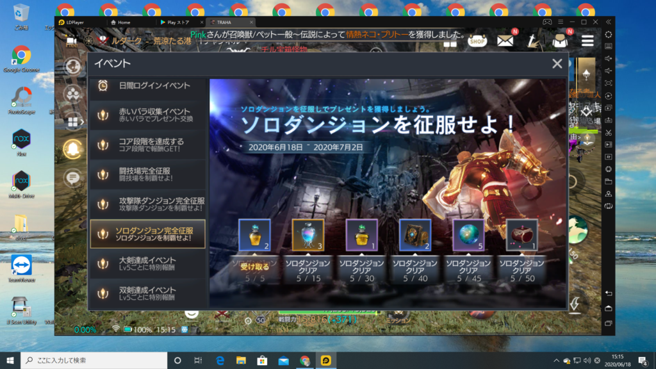656x369 pixels.
Task: Open File Explorer from taskbar
Action: (x=241, y=360)
